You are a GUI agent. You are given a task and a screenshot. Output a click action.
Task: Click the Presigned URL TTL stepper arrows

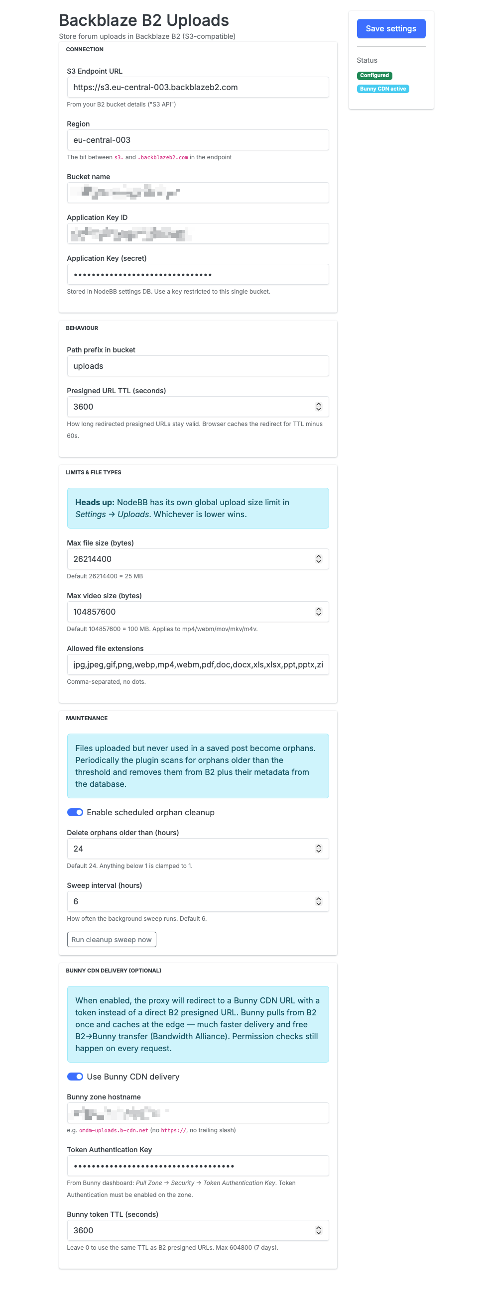pyautogui.click(x=318, y=407)
